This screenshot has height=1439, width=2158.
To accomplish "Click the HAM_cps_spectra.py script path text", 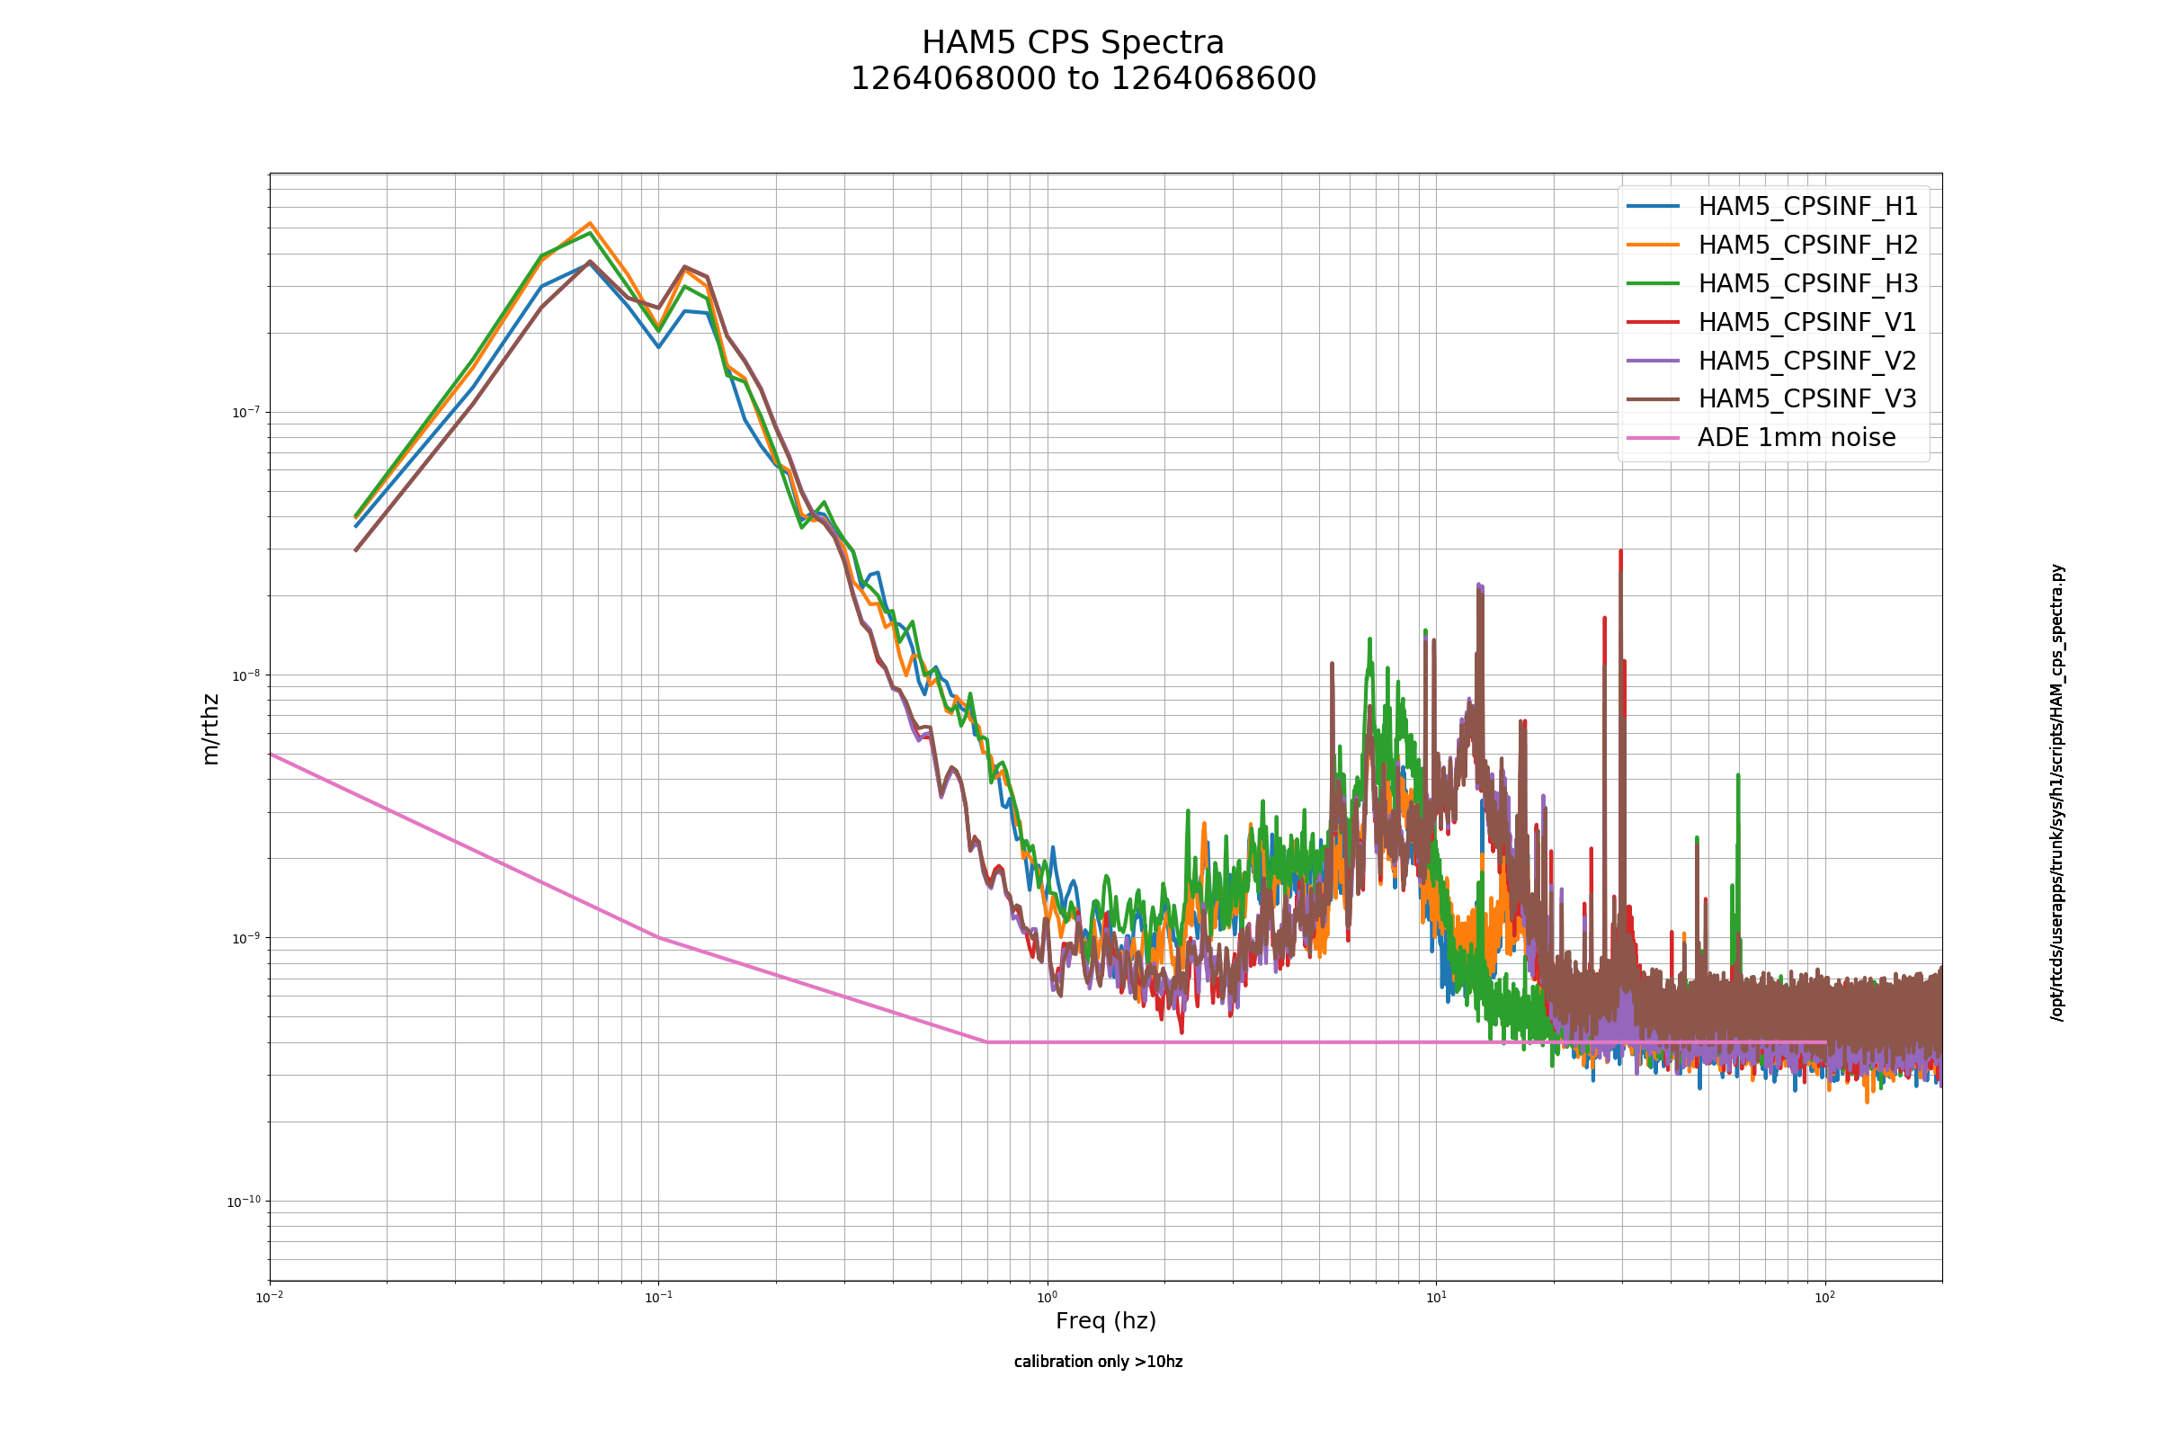I will (2057, 792).
